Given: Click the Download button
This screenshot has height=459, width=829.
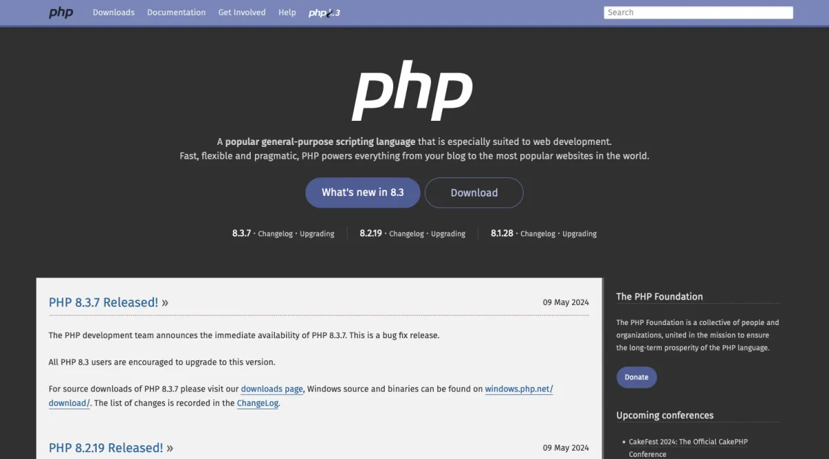Looking at the screenshot, I should pos(474,193).
